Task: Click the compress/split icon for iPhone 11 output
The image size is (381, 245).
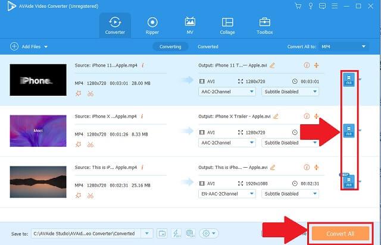Action: (x=316, y=65)
